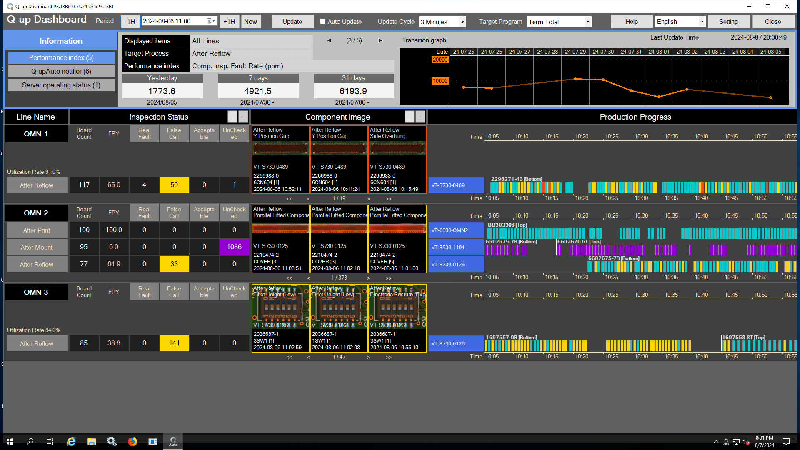Go to next performance index item arrow
Image resolution: width=800 pixels, height=450 pixels.
pos(380,40)
